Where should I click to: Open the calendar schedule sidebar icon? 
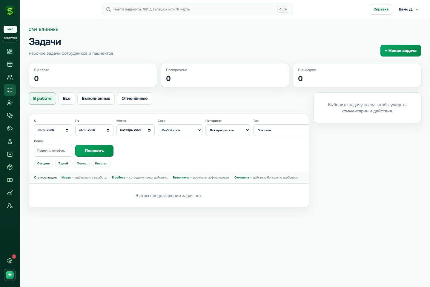tap(10, 64)
